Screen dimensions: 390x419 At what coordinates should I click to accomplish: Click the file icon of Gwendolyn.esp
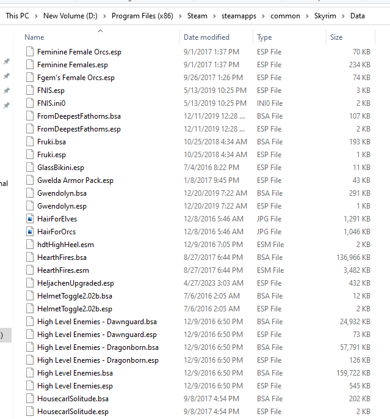(x=30, y=206)
